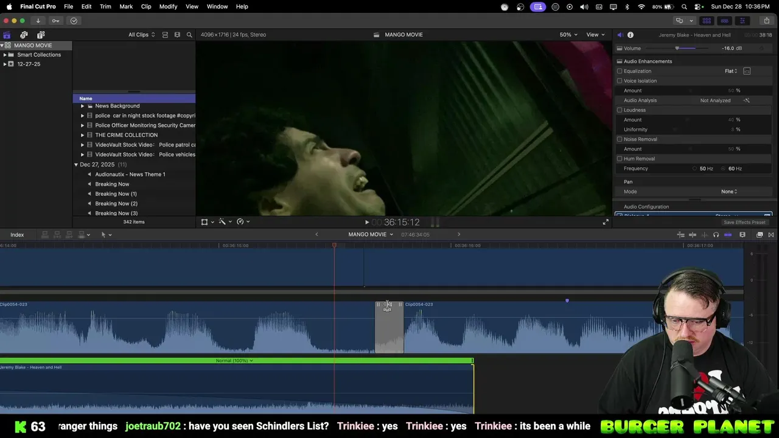Open Normal (100%) retime dropdown

234,361
